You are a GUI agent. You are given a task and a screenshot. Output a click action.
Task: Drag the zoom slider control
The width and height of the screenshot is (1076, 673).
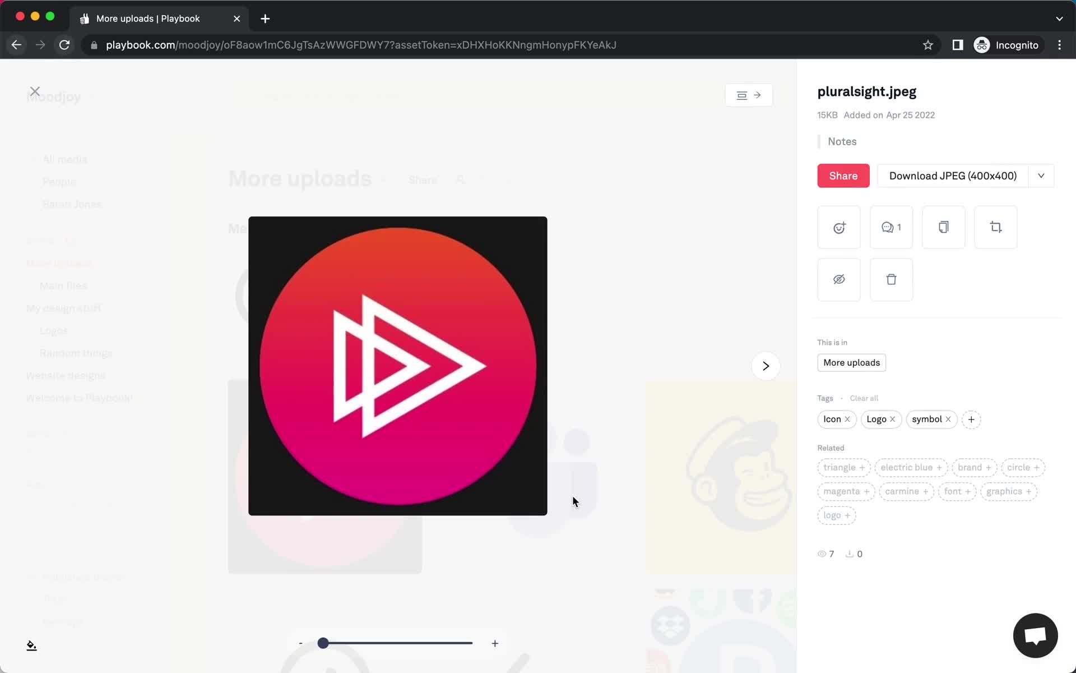coord(323,643)
